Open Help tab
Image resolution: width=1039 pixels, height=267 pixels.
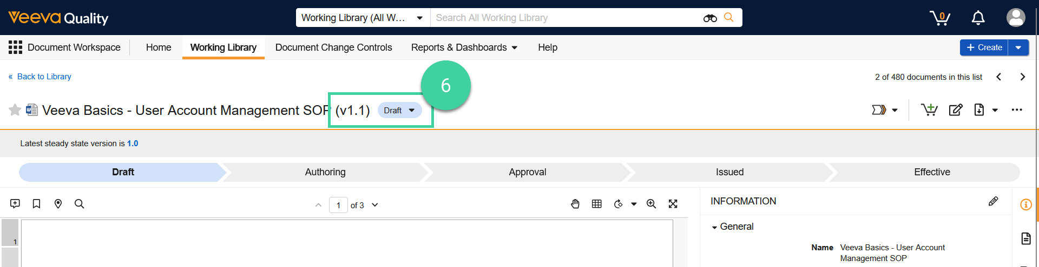pyautogui.click(x=548, y=47)
